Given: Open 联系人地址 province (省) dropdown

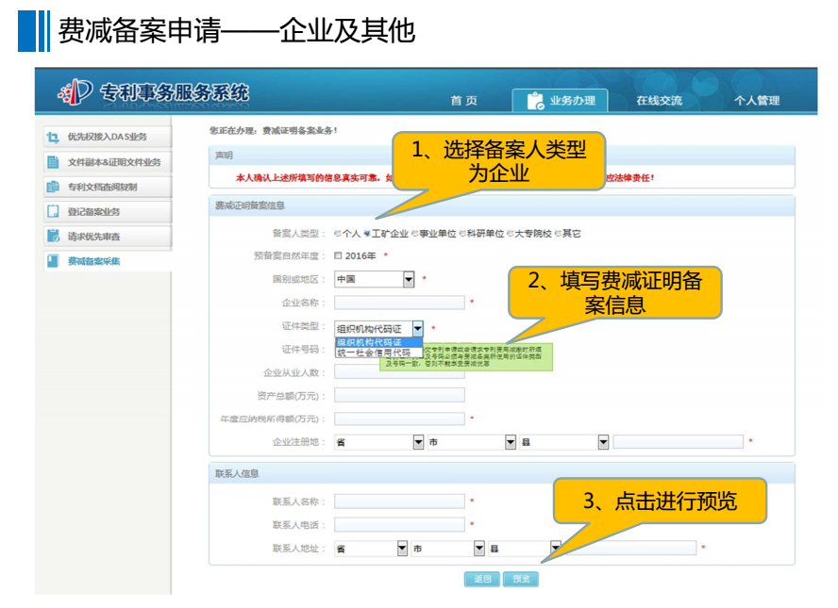Looking at the screenshot, I should coord(371,549).
